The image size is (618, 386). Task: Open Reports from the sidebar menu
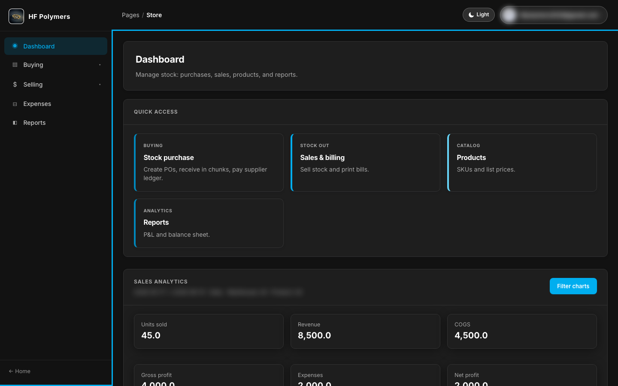(56, 123)
